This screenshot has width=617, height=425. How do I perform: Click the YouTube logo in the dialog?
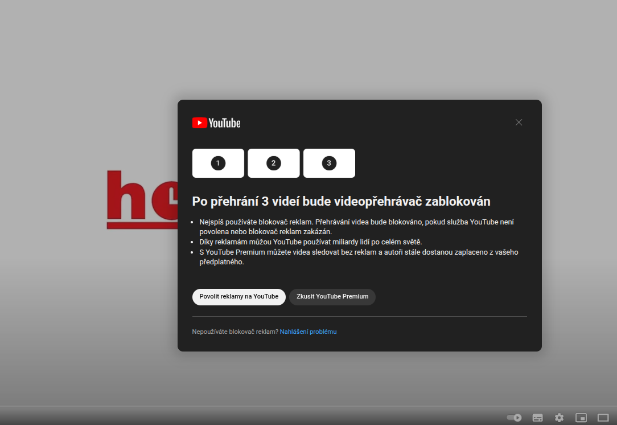click(216, 123)
